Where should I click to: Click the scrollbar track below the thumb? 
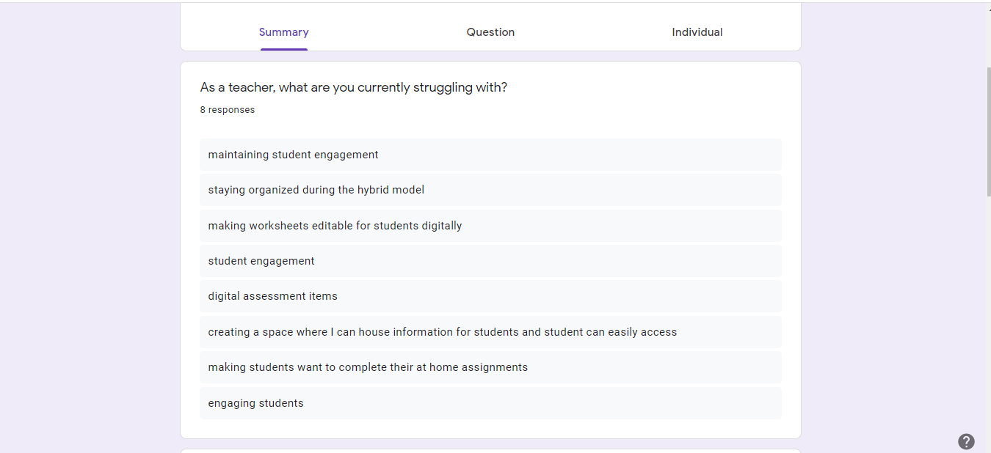[988, 323]
